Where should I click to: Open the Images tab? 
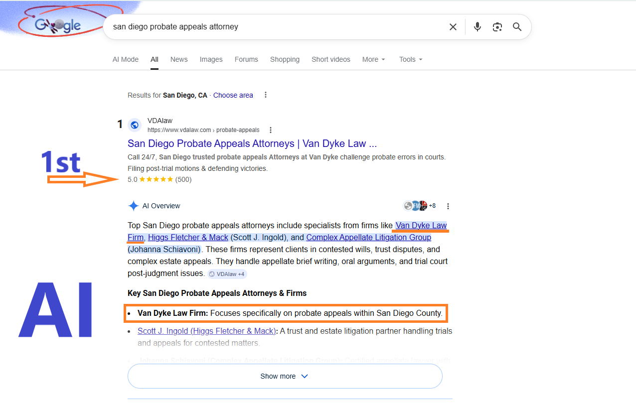211,59
